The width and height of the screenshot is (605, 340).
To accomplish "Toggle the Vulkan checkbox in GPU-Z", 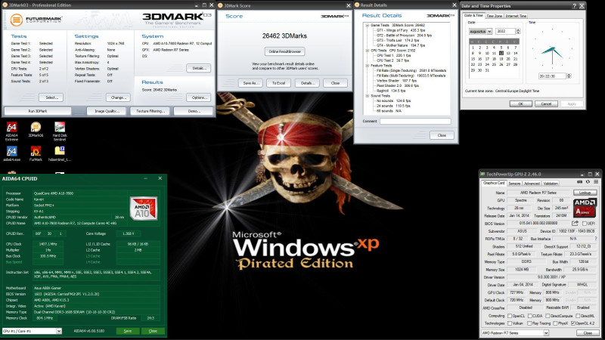I will tap(510, 323).
